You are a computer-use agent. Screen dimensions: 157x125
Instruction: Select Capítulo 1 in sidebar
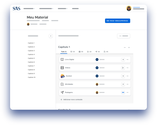coord(31,43)
